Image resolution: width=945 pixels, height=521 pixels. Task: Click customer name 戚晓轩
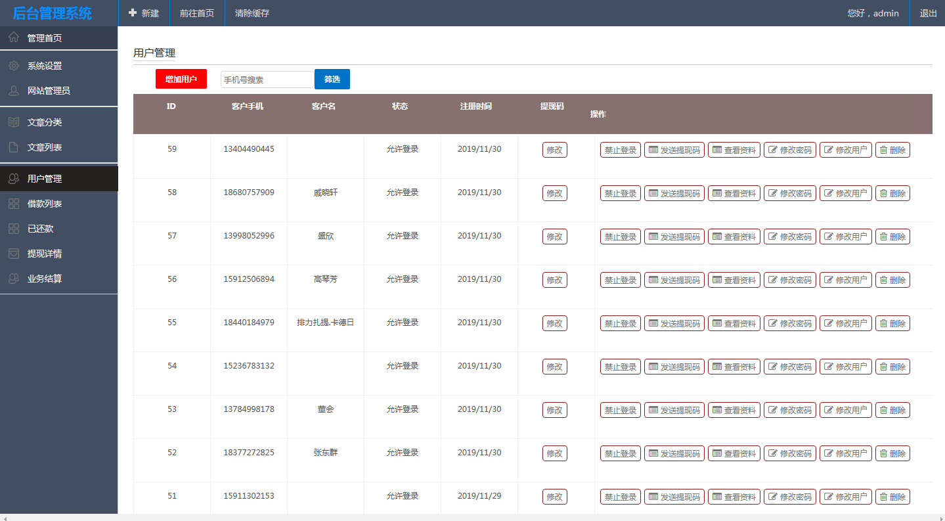coord(326,193)
